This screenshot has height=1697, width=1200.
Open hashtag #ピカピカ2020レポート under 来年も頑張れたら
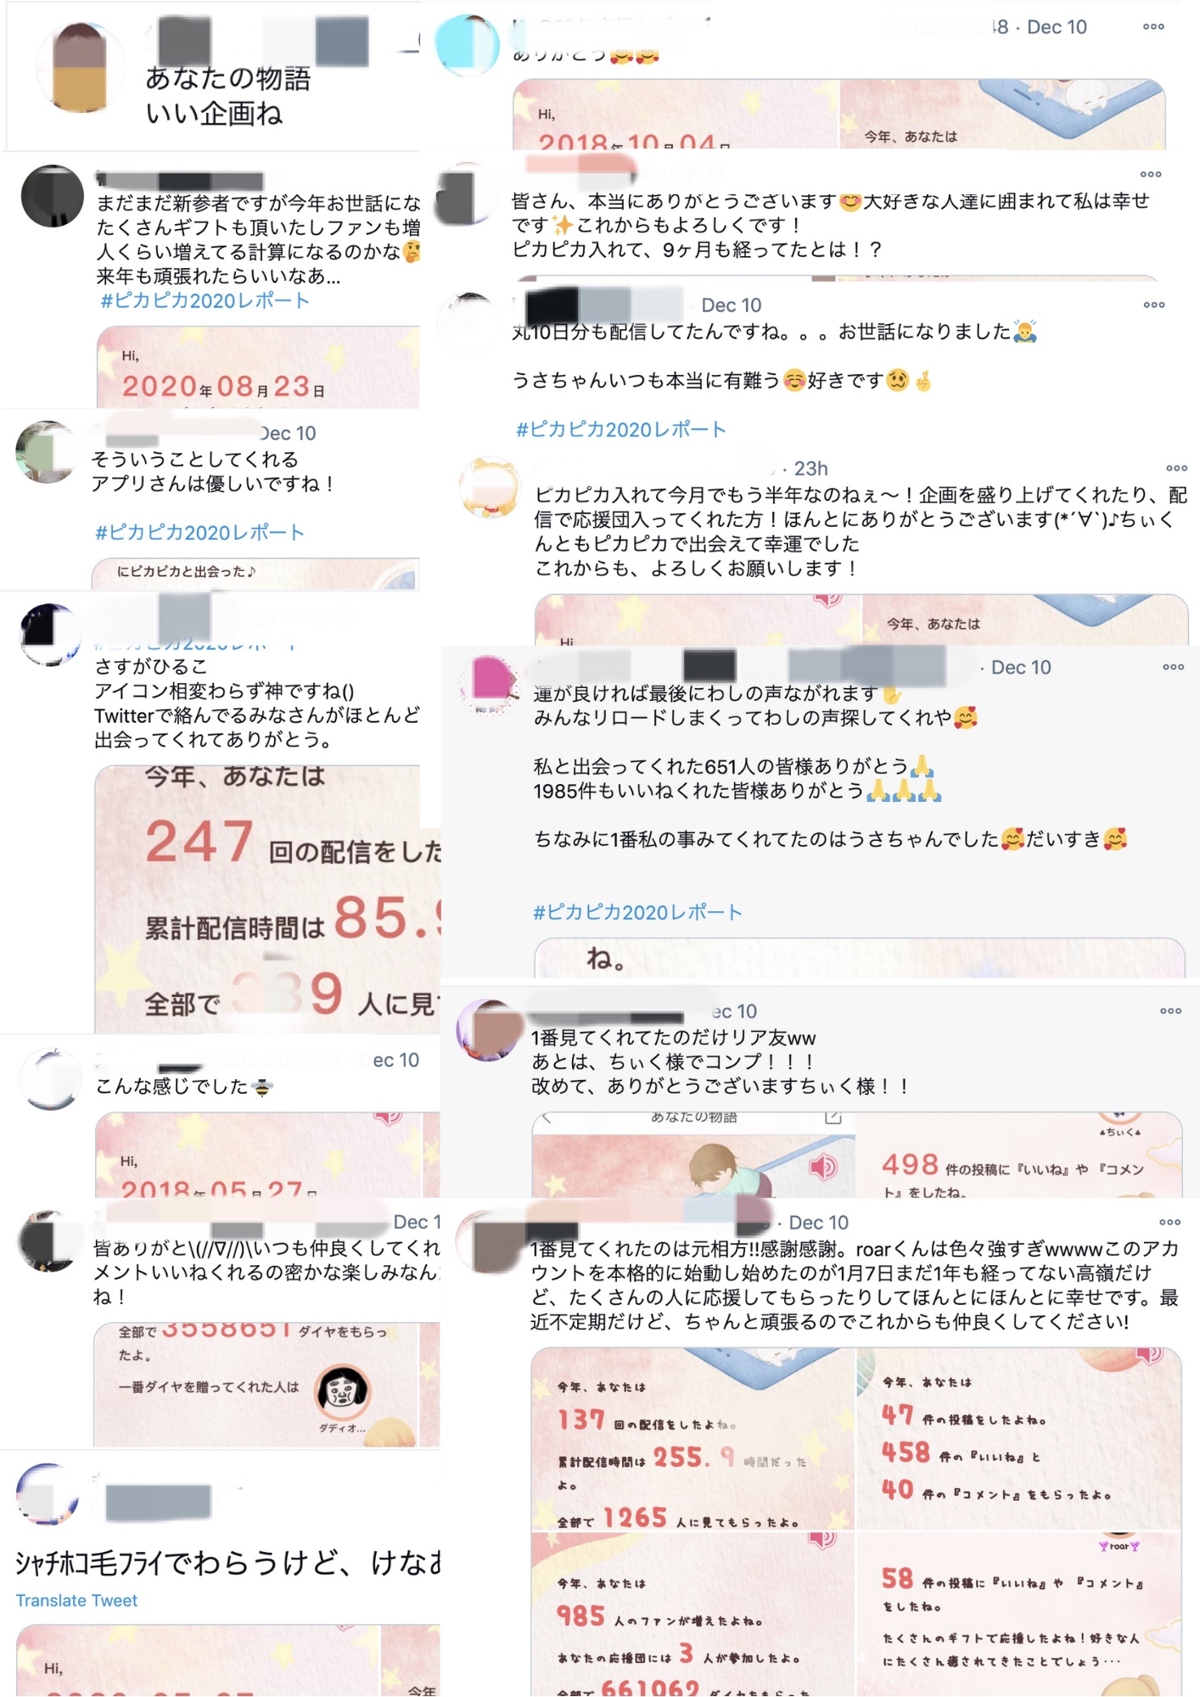pyautogui.click(x=205, y=300)
